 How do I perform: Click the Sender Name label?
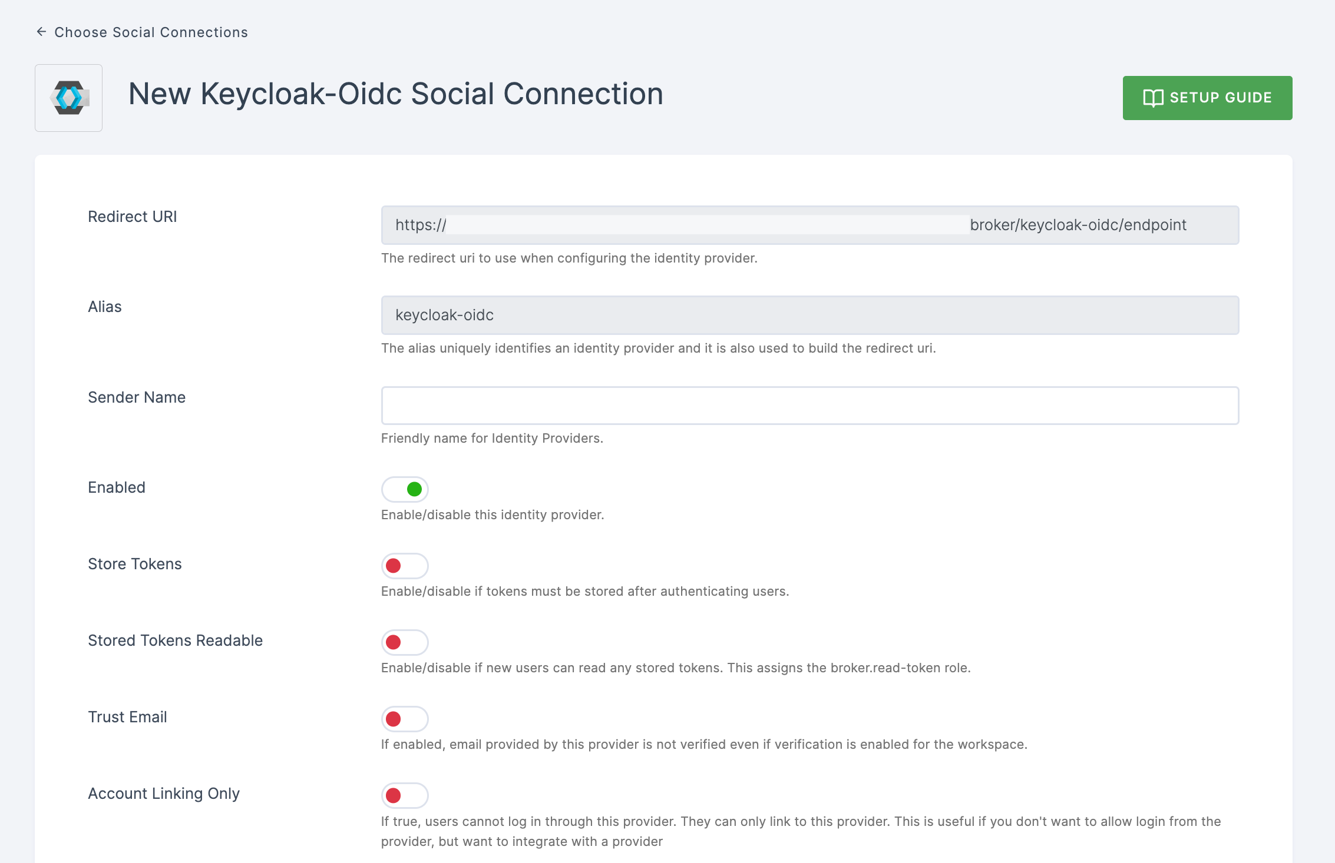click(137, 397)
